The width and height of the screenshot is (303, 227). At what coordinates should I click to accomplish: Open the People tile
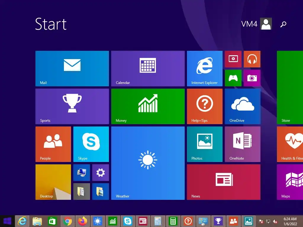(53, 144)
